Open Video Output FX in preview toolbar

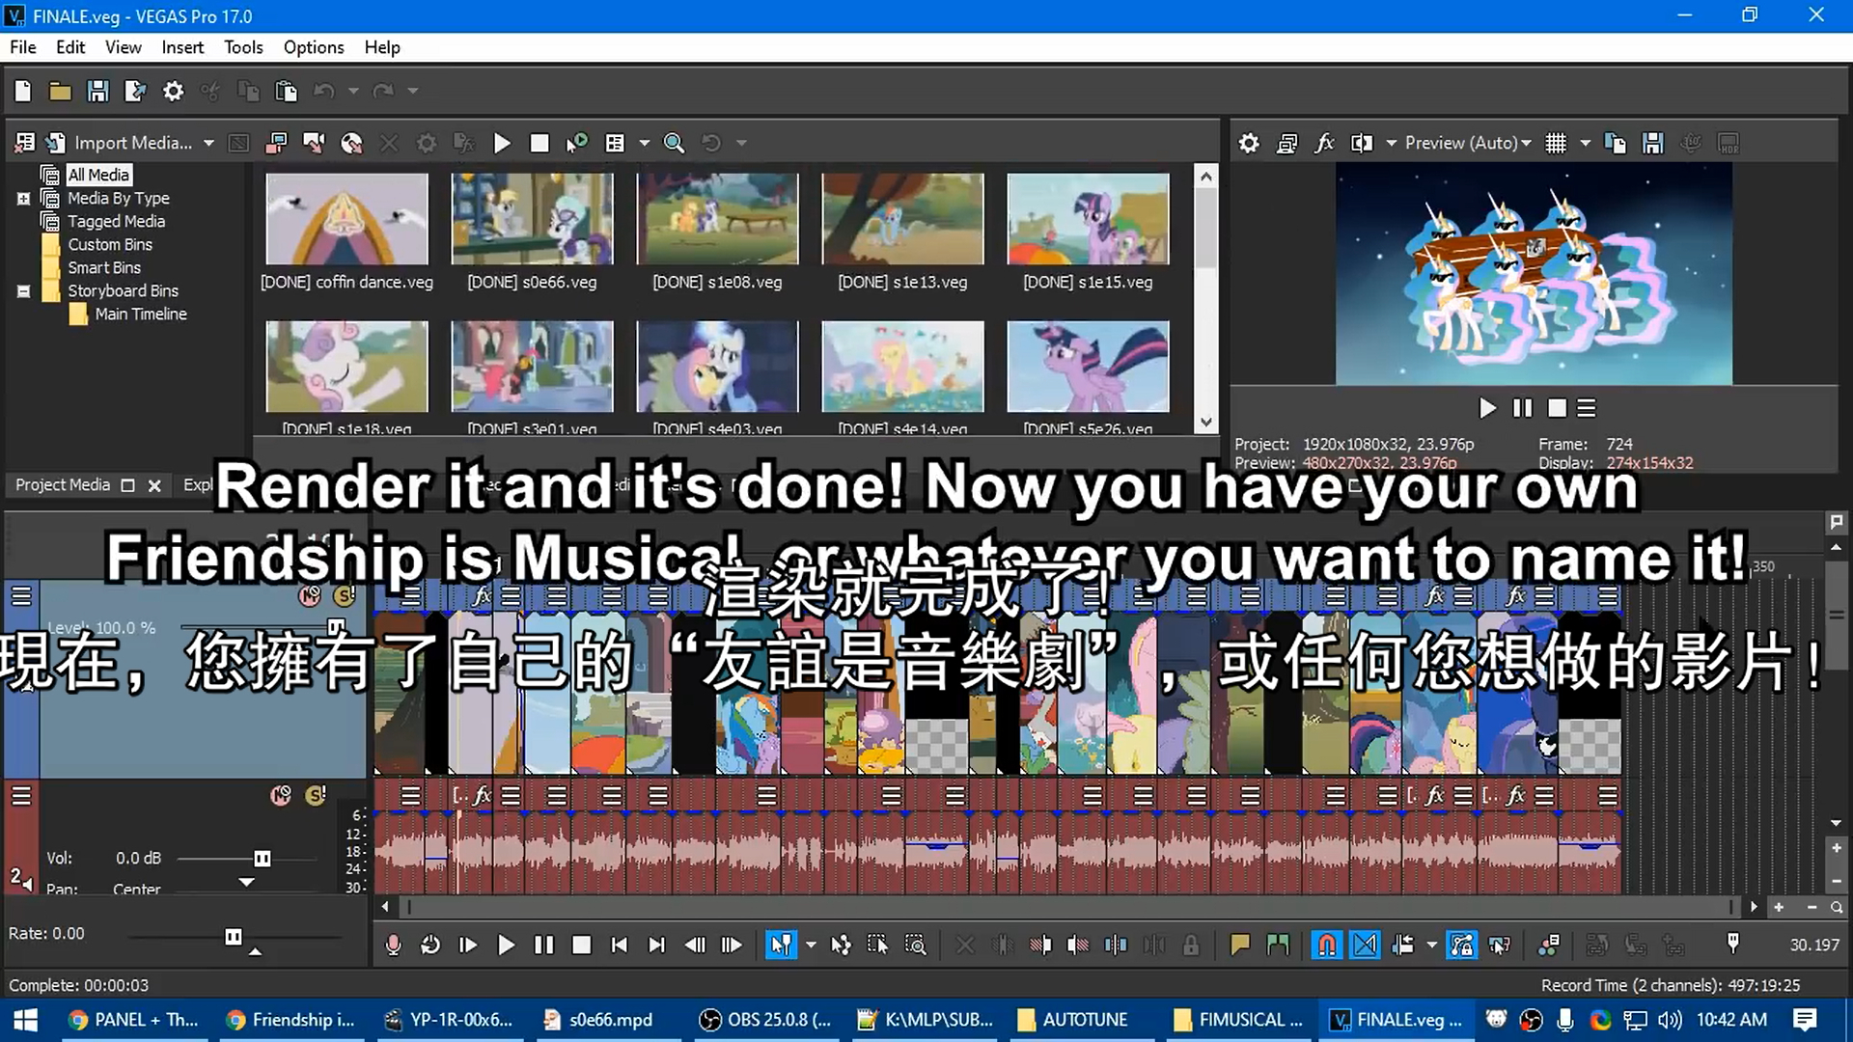(1324, 143)
